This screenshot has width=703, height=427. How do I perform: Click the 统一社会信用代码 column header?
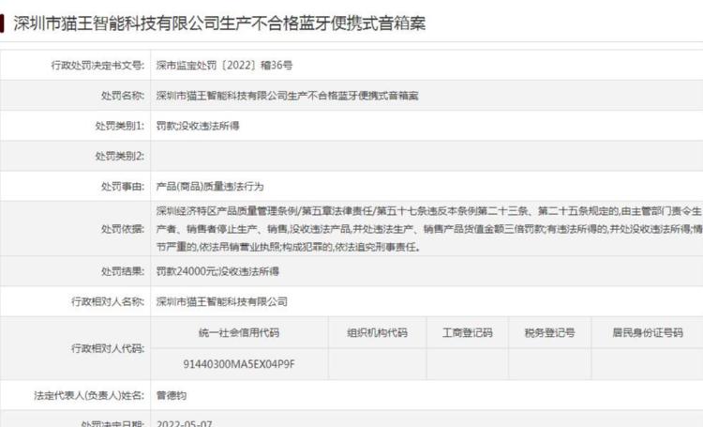click(239, 333)
